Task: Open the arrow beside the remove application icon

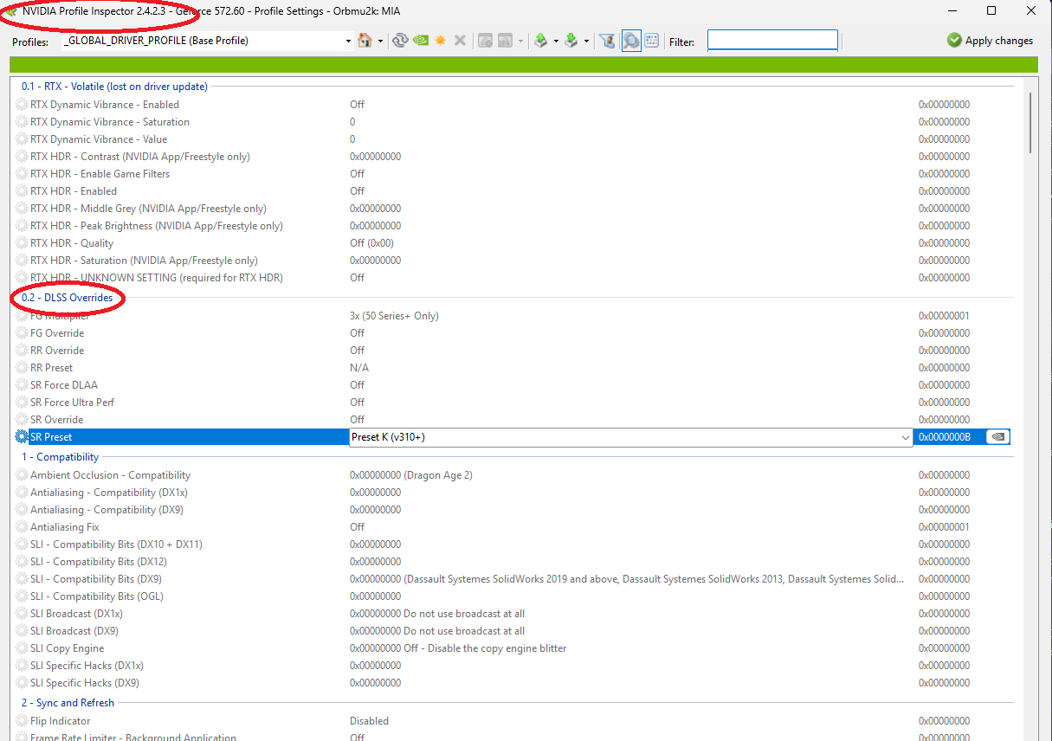Action: (x=520, y=41)
